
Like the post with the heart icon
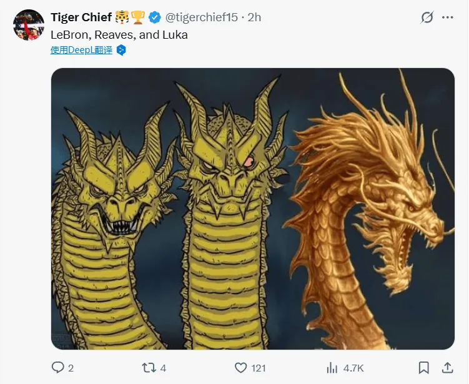click(240, 368)
